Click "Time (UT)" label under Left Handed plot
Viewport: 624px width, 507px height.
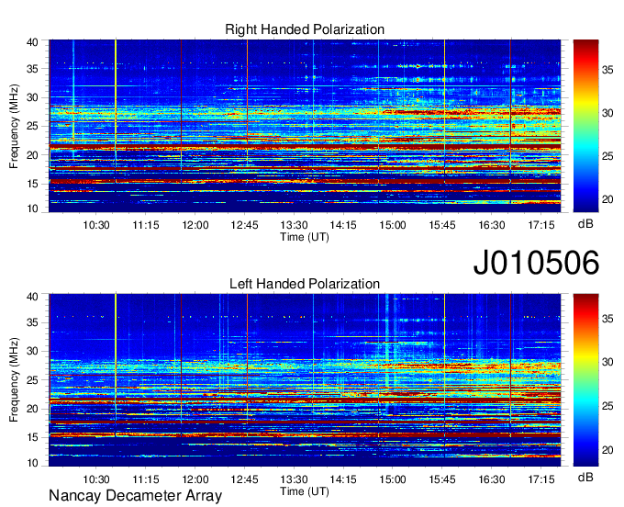[x=305, y=491]
